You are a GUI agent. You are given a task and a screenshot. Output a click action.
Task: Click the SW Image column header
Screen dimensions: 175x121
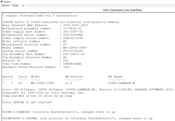[115, 77]
